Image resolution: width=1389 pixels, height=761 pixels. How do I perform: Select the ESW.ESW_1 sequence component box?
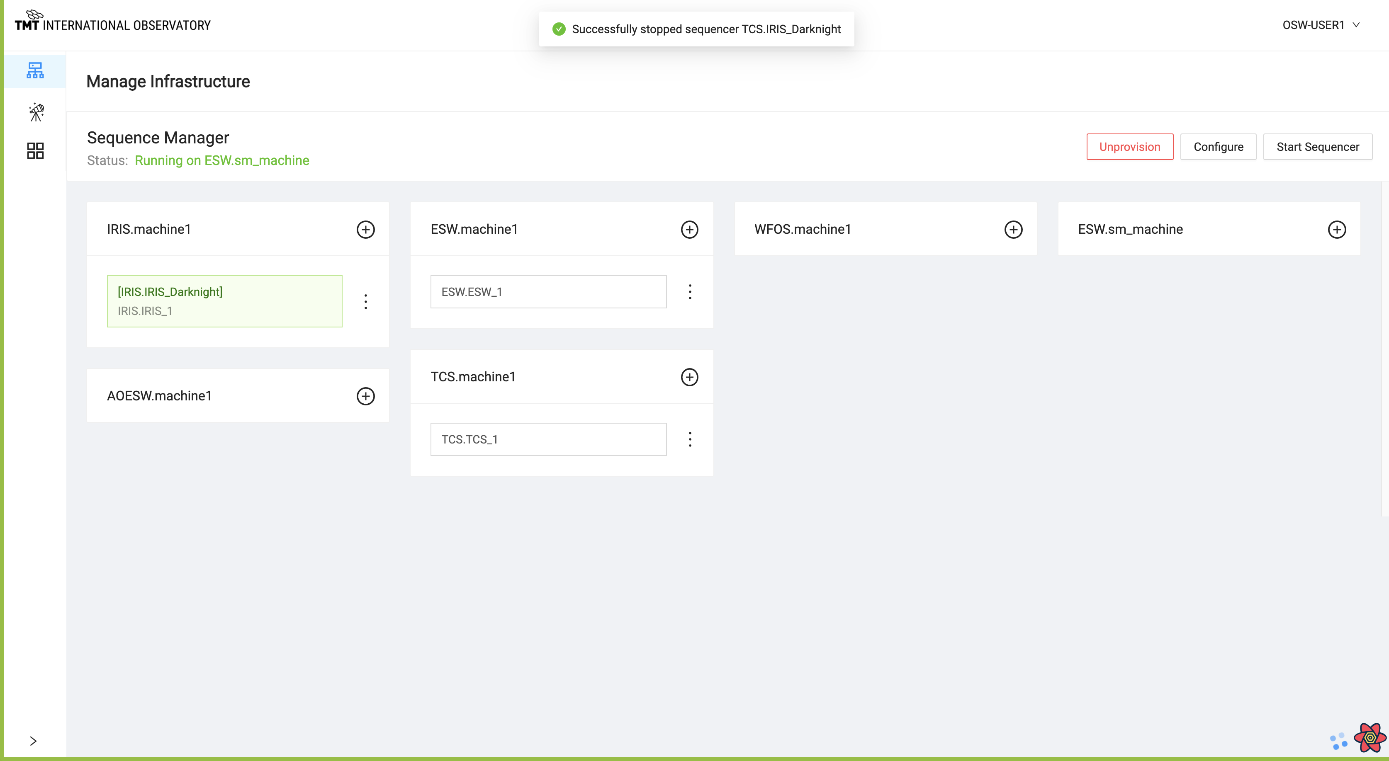[548, 291]
